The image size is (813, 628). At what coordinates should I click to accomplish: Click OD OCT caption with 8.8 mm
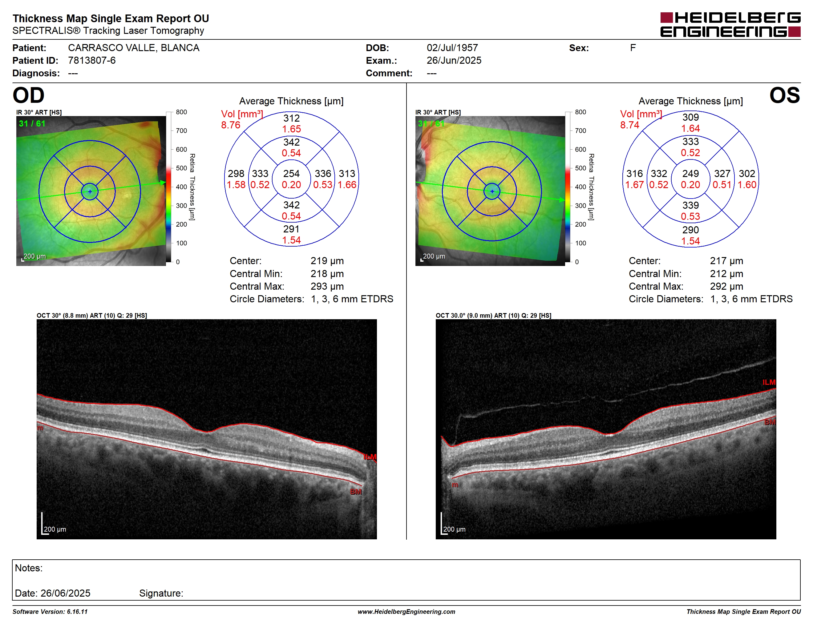pos(91,316)
